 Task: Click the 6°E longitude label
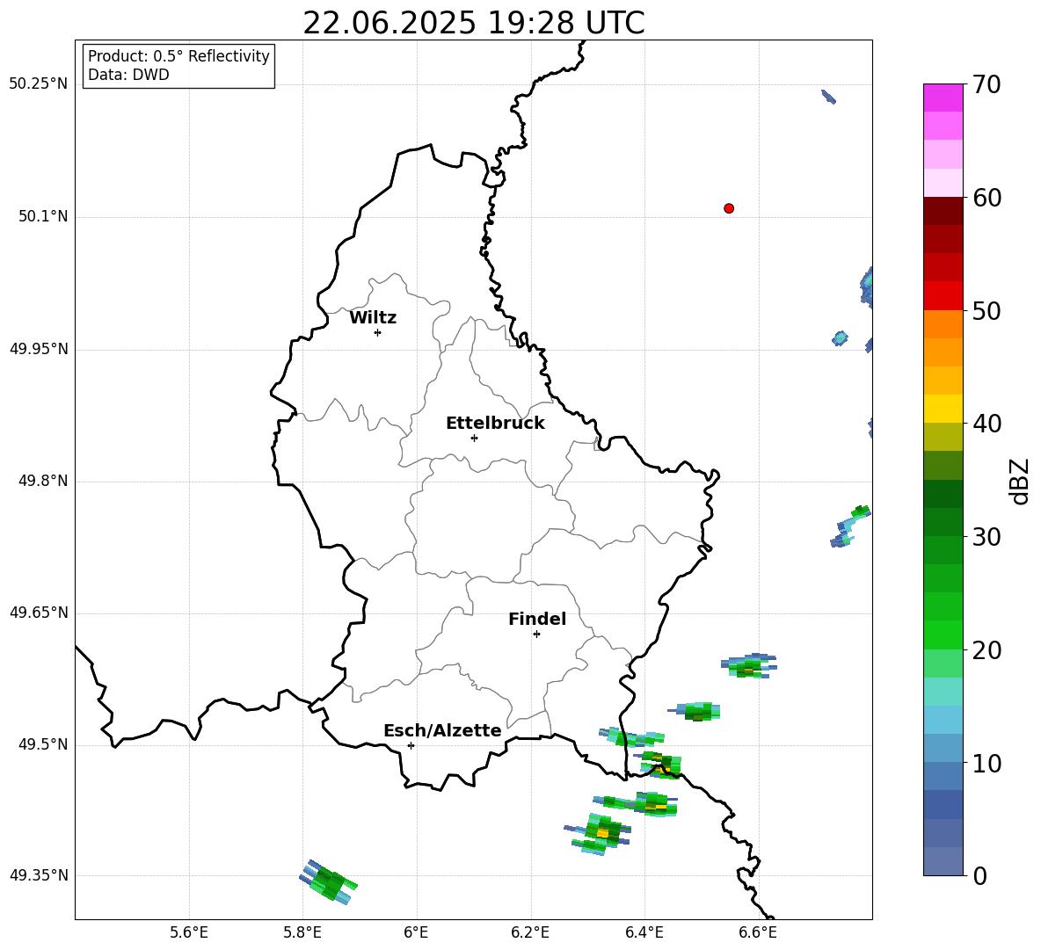(x=416, y=932)
